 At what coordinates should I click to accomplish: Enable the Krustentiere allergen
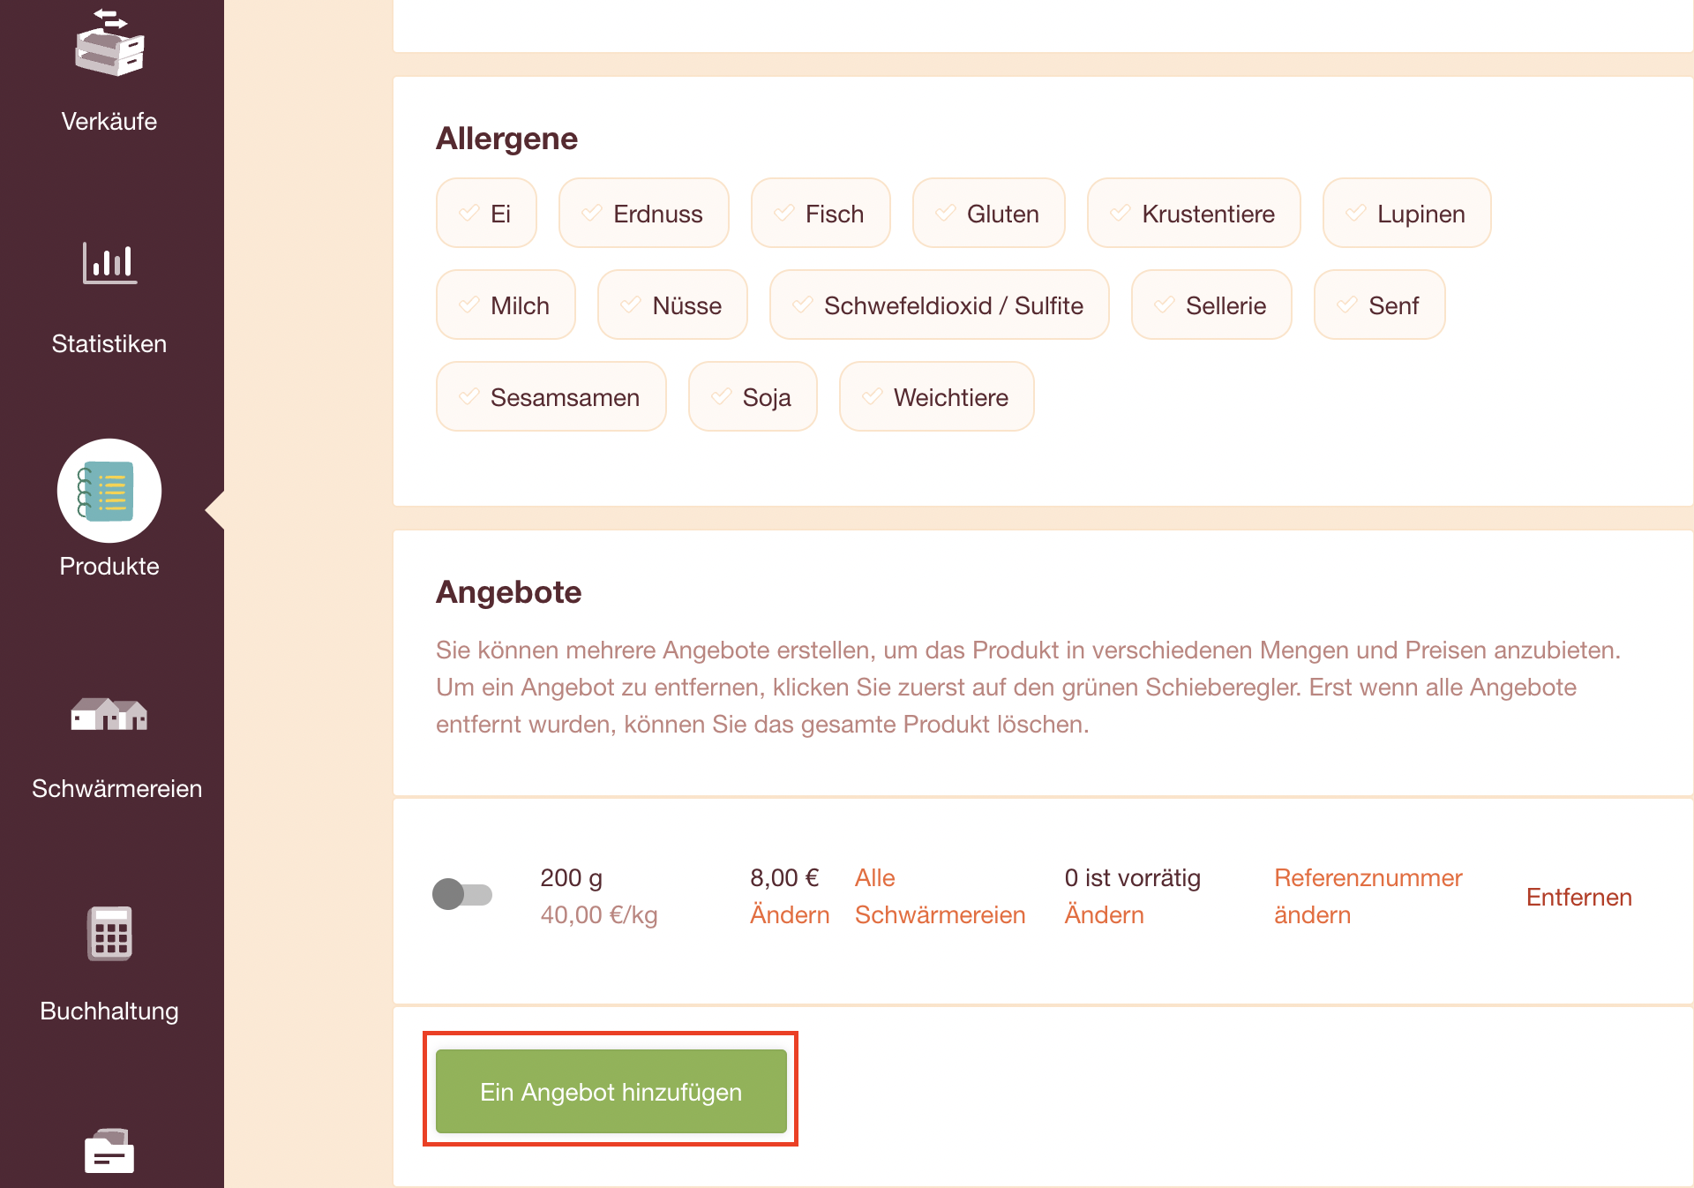point(1194,214)
